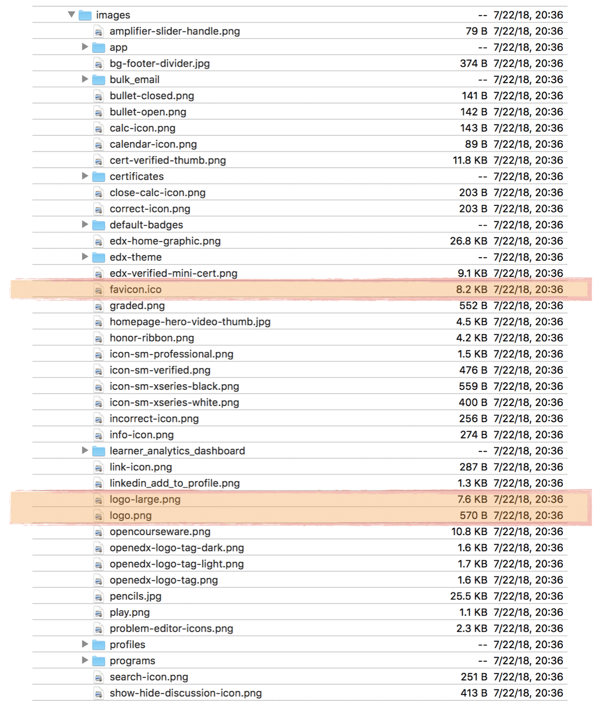Click the 10.8 KB size of opencourseware.png
The image size is (601, 716).
click(469, 532)
